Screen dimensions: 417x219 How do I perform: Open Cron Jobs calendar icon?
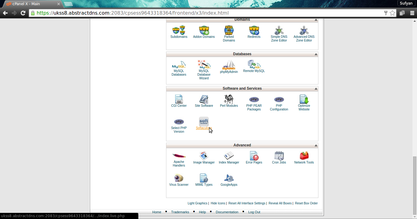tap(279, 156)
